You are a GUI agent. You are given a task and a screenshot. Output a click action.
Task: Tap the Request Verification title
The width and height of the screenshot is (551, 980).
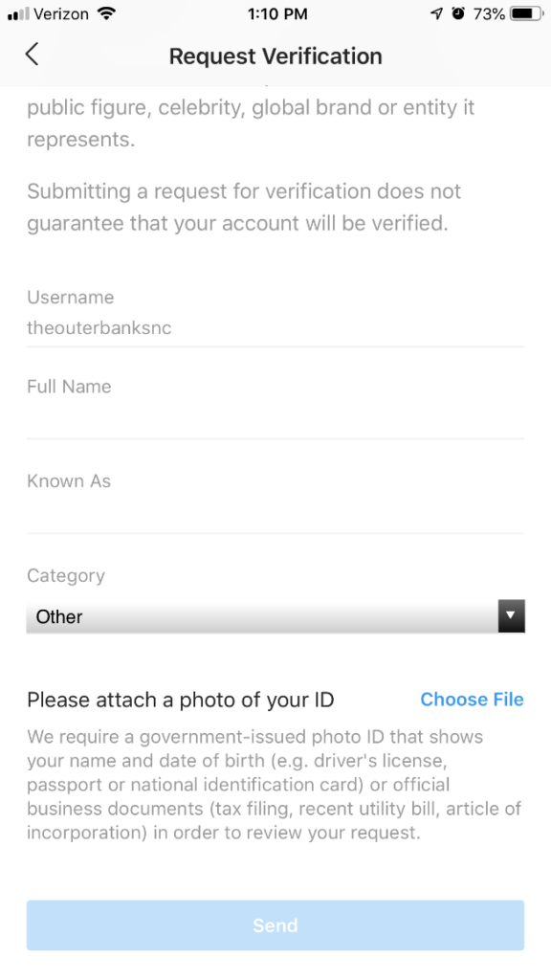click(275, 56)
